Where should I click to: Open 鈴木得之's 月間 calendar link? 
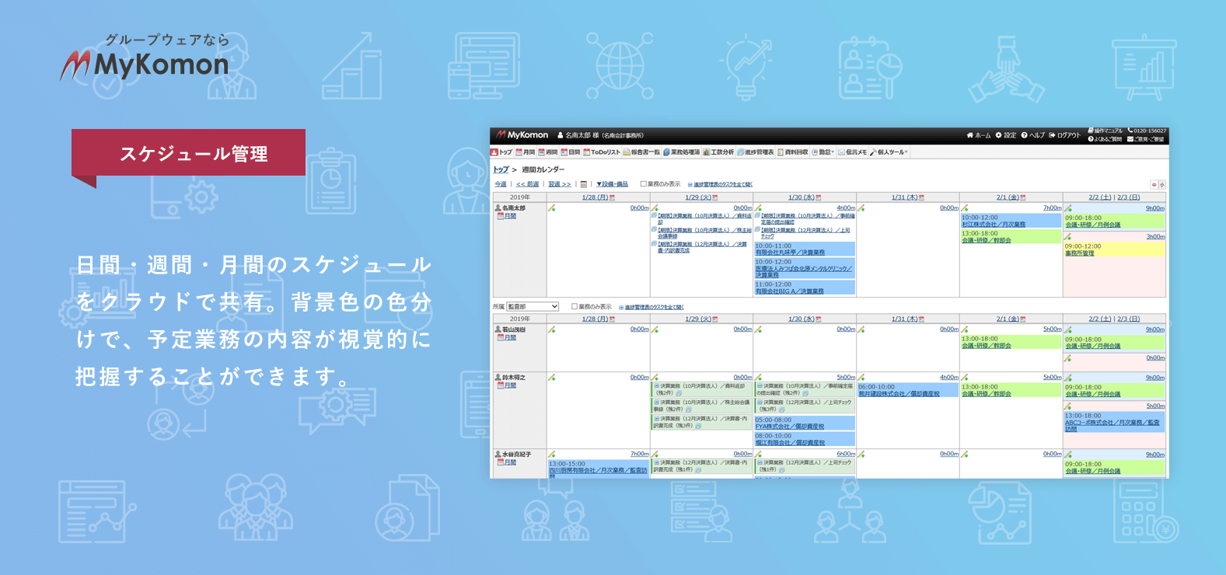pyautogui.click(x=510, y=385)
